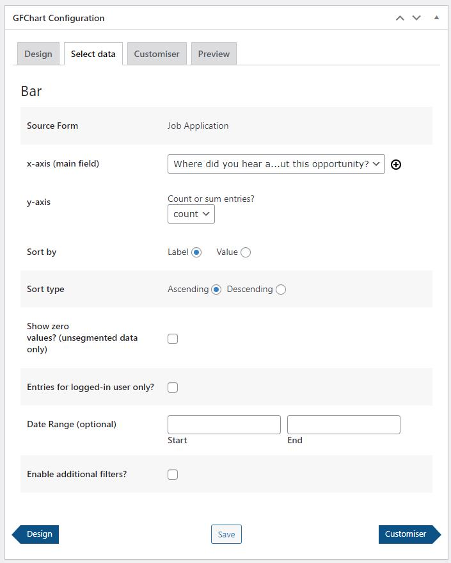Screen dimensions: 451x563
Task: Move the GFChart Configuration panel down
Action: tap(416, 18)
